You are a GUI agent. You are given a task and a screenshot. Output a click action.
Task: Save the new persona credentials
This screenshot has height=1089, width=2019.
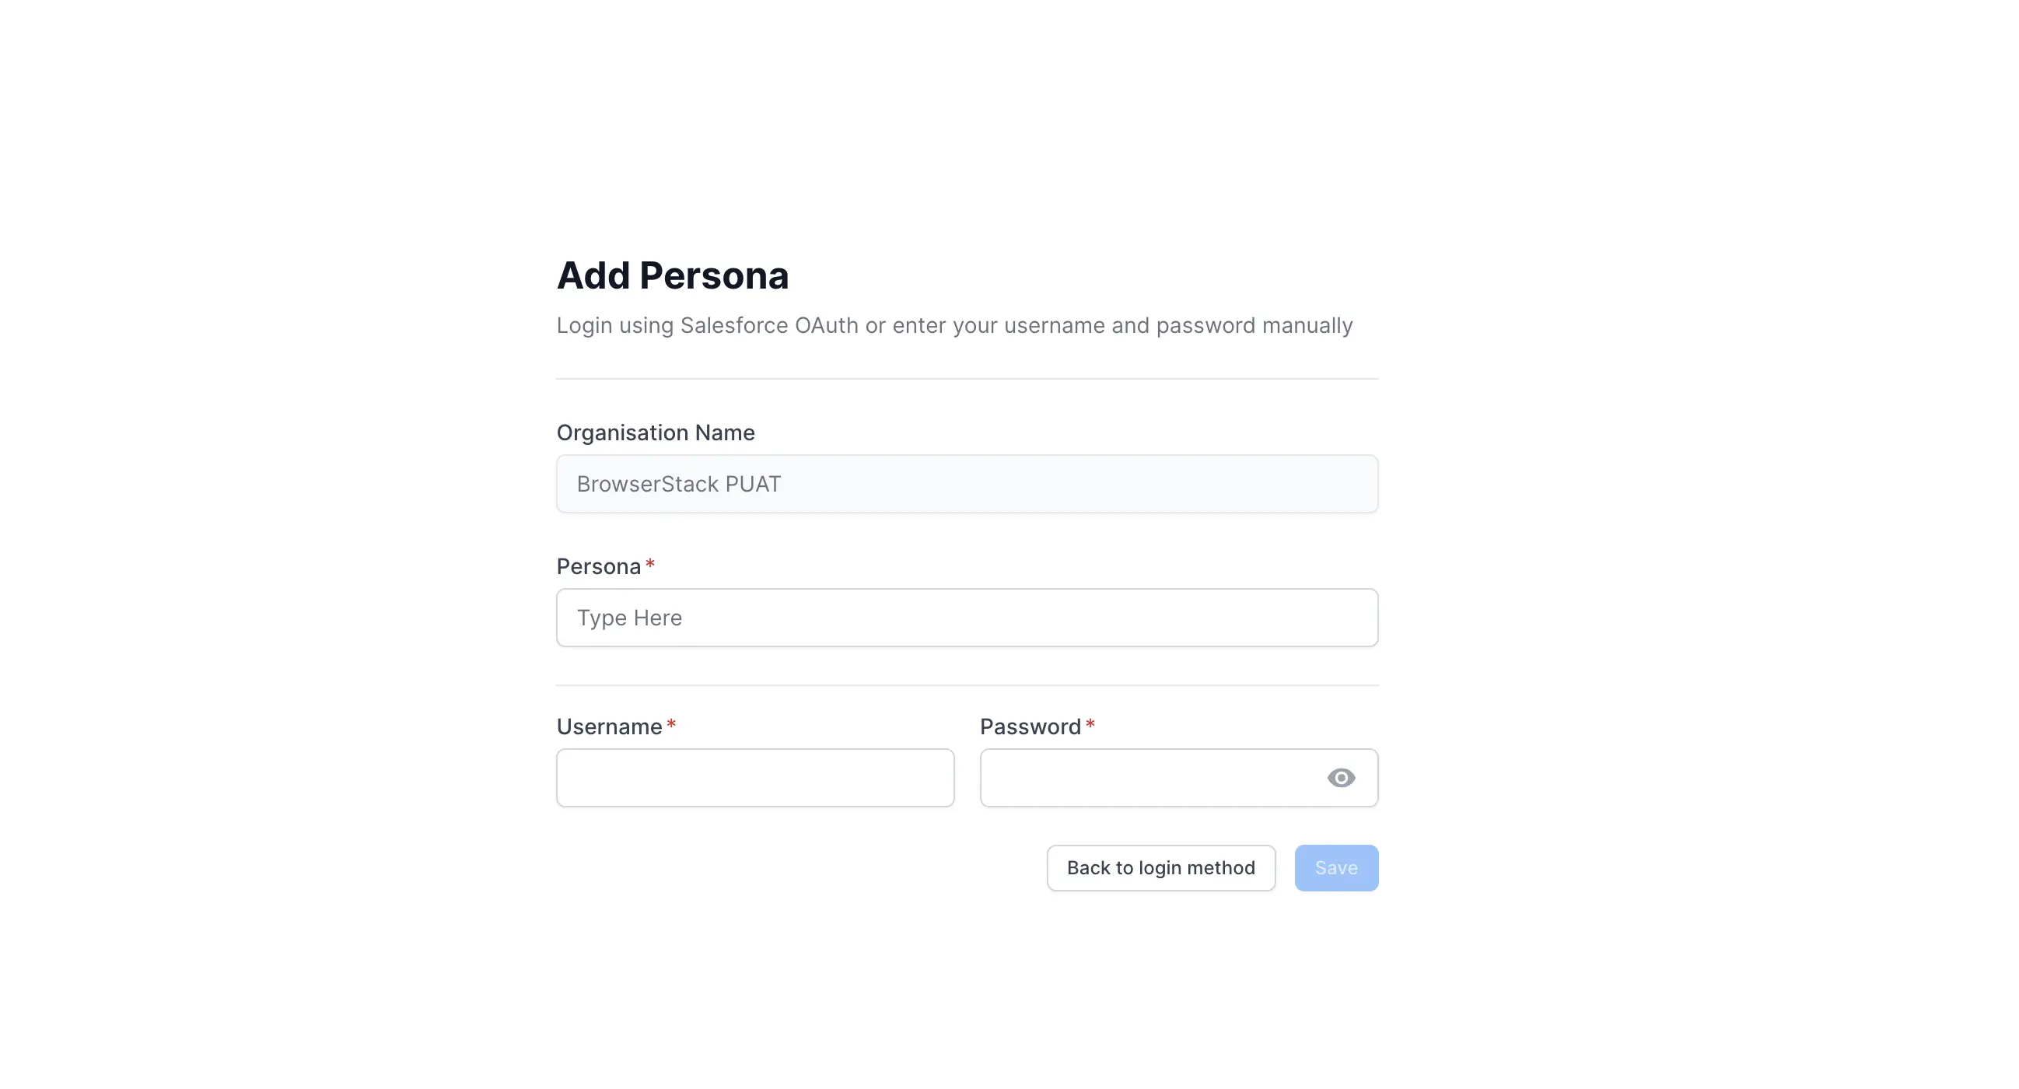tap(1335, 868)
